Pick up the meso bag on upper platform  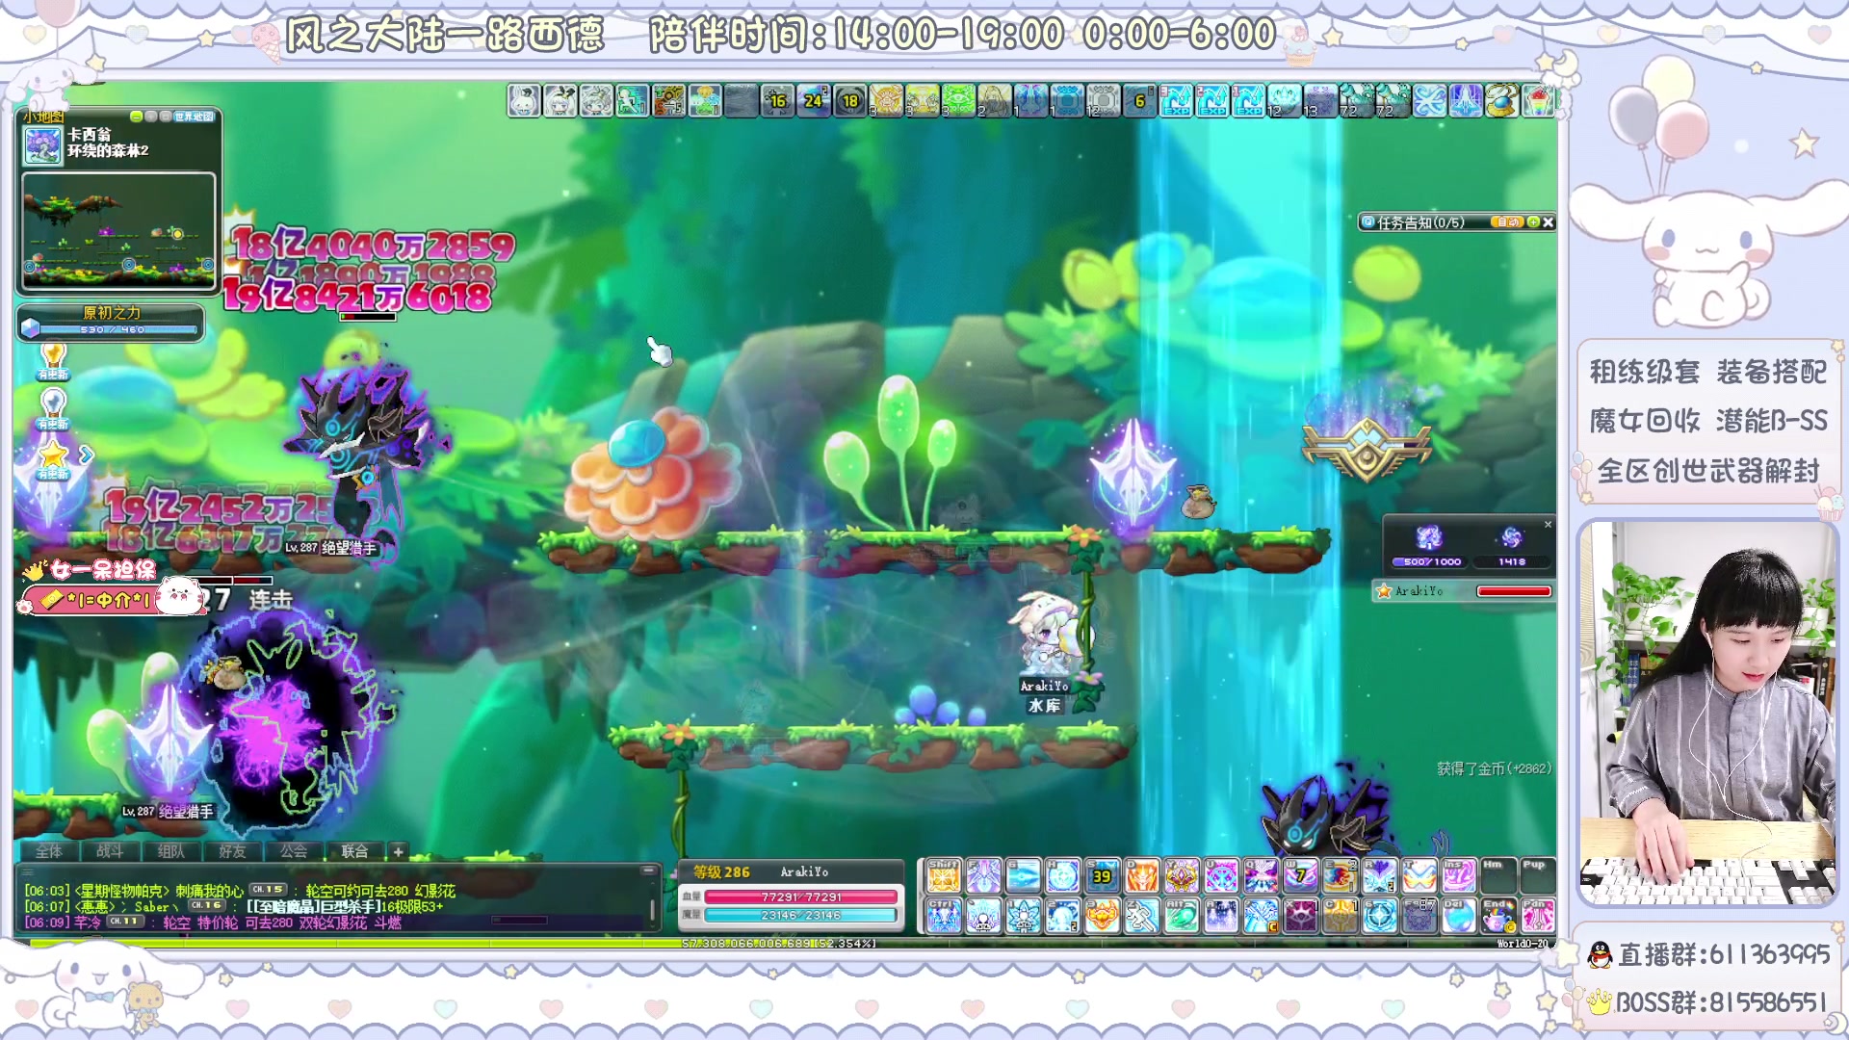[x=1198, y=502]
